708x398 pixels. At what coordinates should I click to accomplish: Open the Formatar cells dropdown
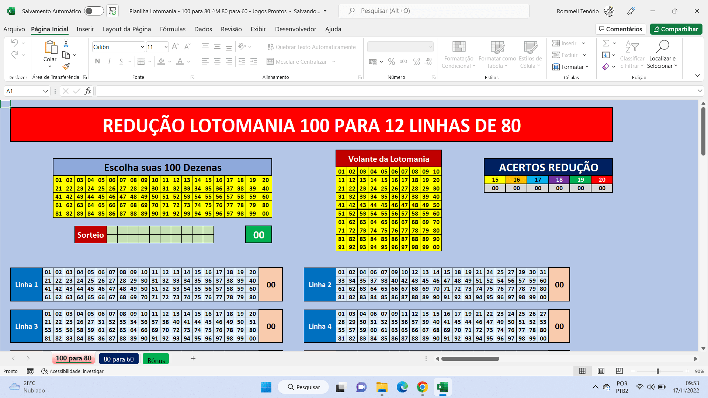570,67
